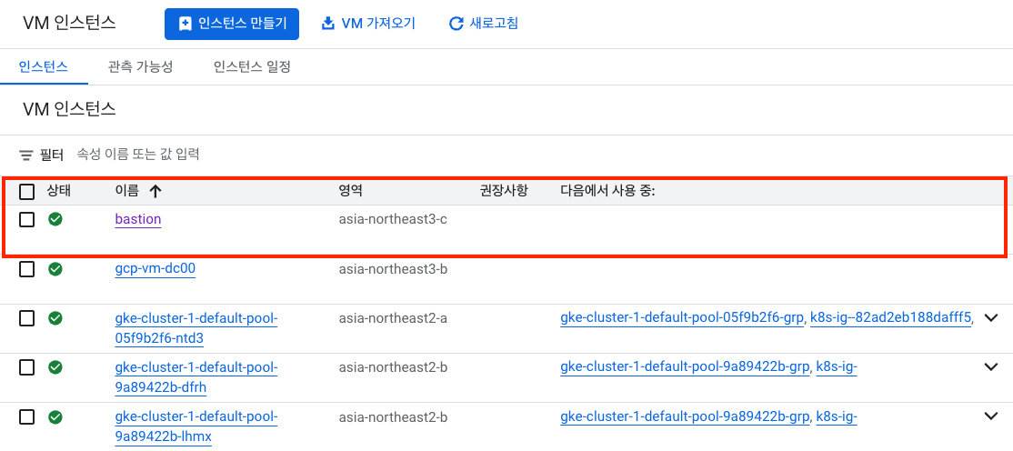Click the asia-northeast3-b zone text
Screen dimensions: 1013x451
pos(393,269)
